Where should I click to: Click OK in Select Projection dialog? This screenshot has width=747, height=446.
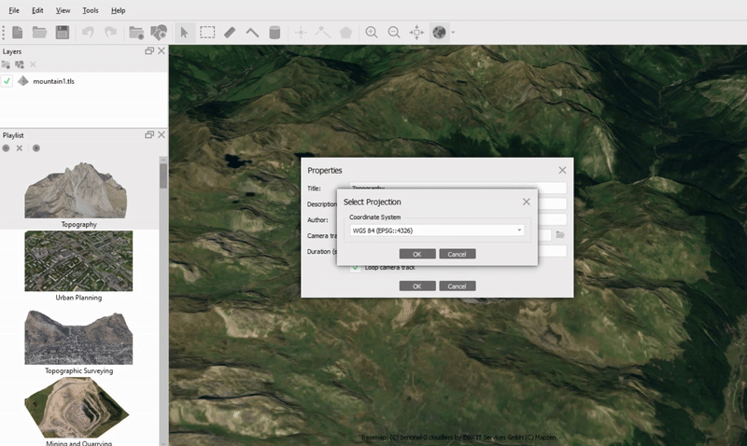[x=417, y=254]
